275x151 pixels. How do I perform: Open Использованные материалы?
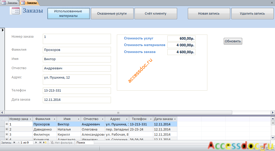tap(69, 14)
